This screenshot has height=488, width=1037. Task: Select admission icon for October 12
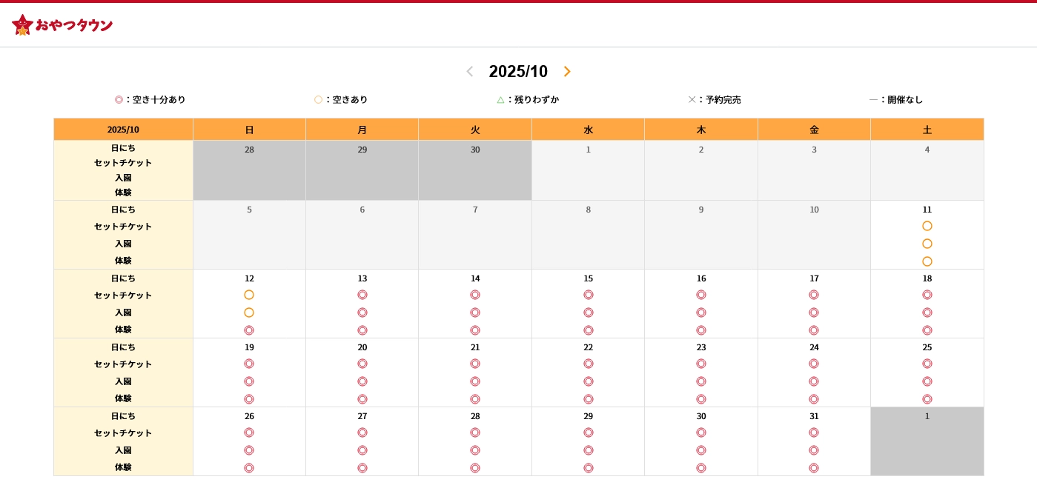point(249,312)
